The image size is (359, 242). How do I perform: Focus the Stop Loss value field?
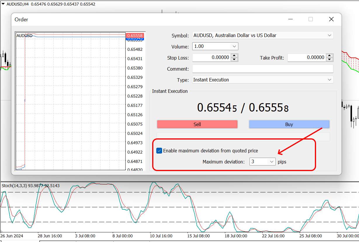[x=211, y=58]
